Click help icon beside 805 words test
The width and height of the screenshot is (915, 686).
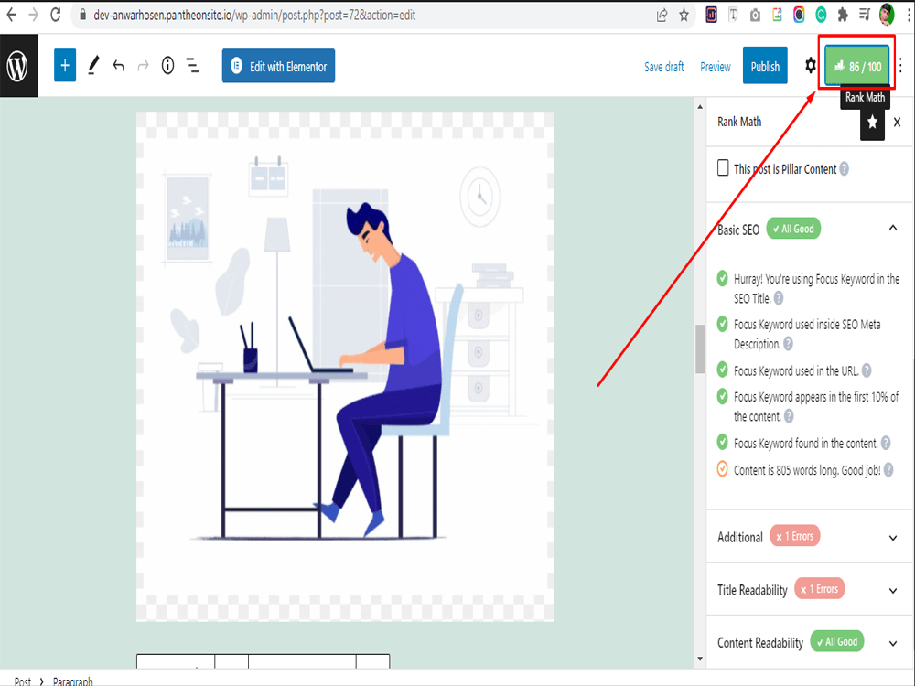888,470
